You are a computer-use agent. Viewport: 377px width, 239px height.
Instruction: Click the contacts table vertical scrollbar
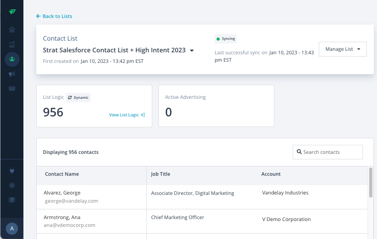tap(370, 183)
